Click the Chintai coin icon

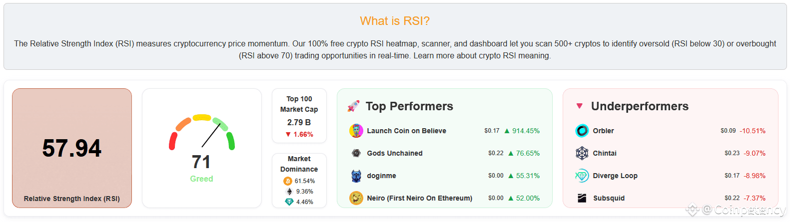[x=582, y=153]
